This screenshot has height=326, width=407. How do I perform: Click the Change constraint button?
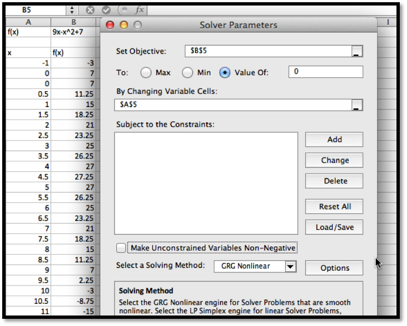pyautogui.click(x=334, y=160)
